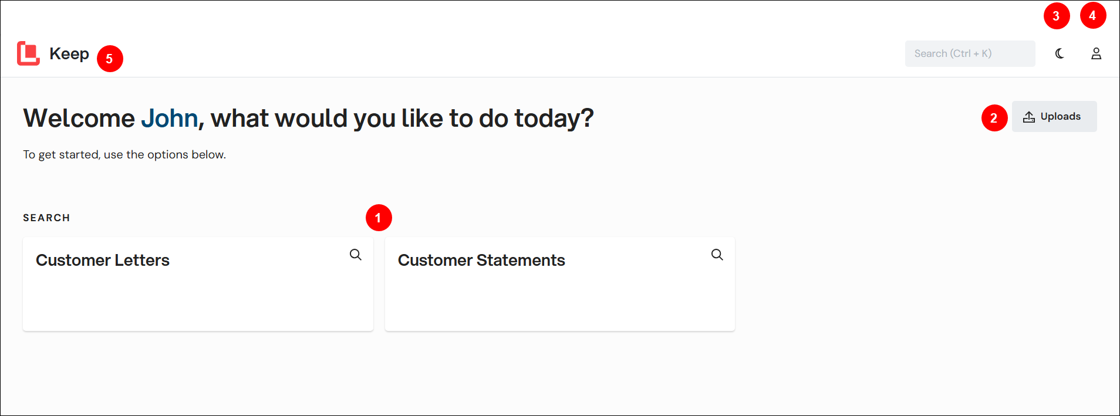Open the Customer Statements search card
The width and height of the screenshot is (1120, 416).
pyautogui.click(x=559, y=284)
